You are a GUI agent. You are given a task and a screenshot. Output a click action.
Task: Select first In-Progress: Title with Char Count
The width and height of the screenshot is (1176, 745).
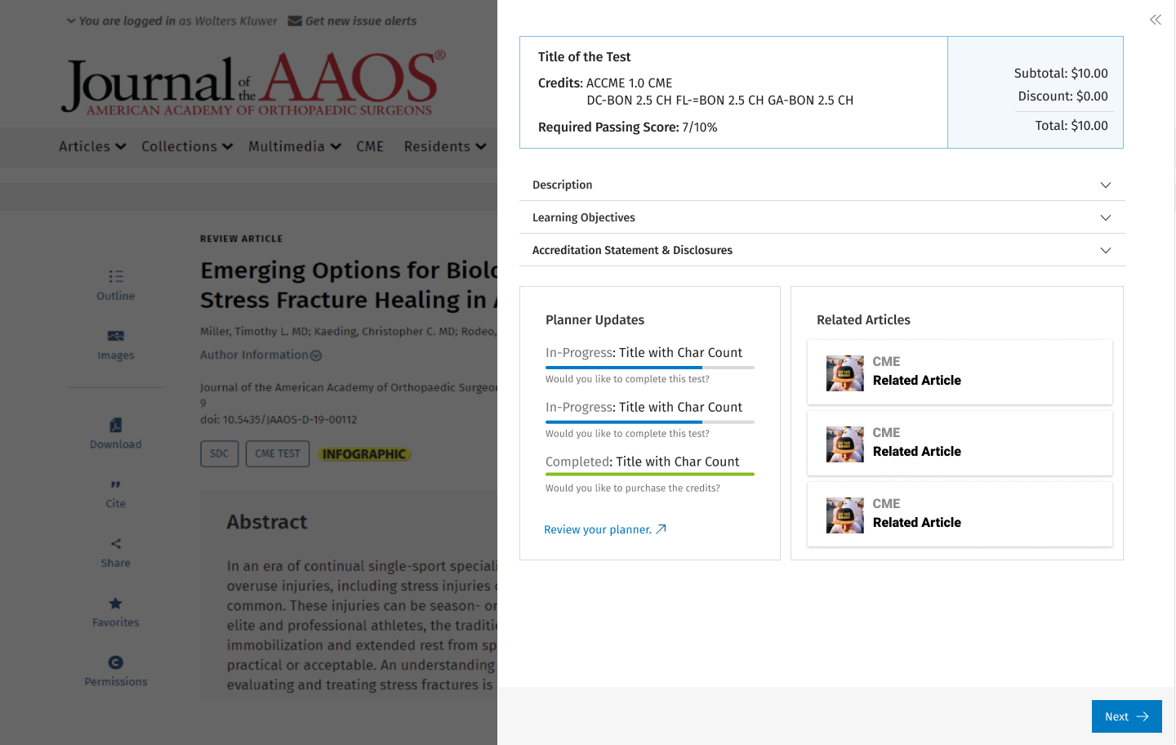pyautogui.click(x=644, y=353)
